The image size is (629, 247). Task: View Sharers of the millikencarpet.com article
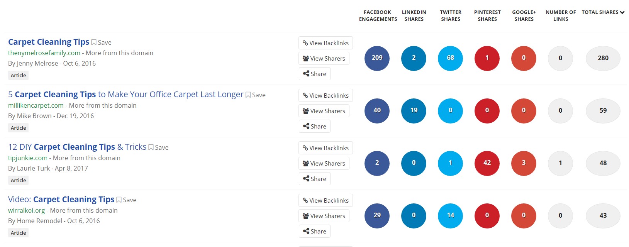(324, 111)
